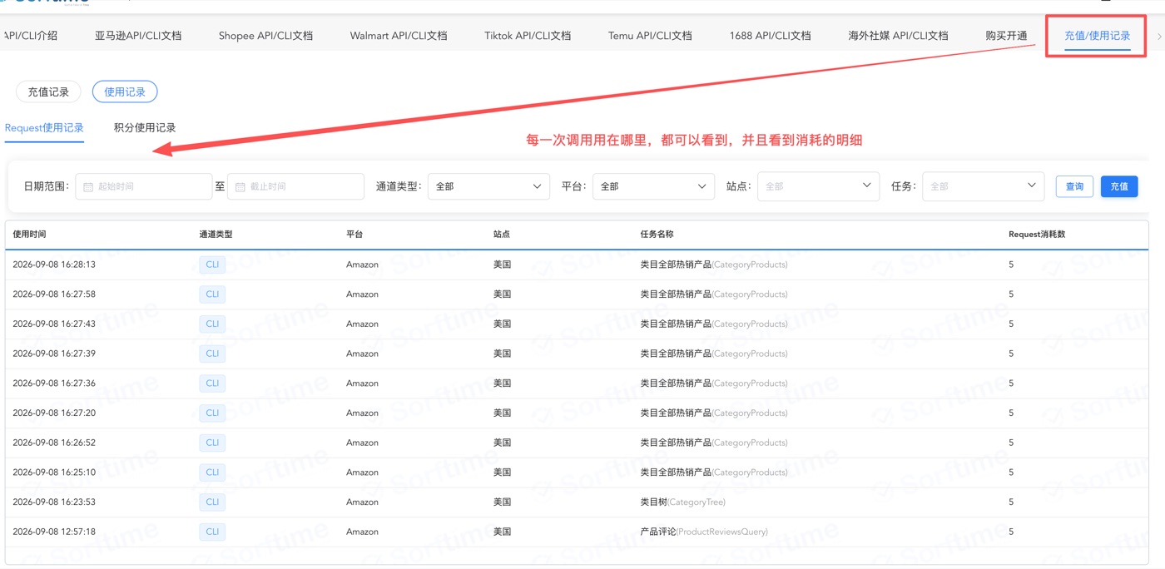This screenshot has width=1165, height=569.
Task: Open the 通道类型 dropdown
Action: coord(488,186)
